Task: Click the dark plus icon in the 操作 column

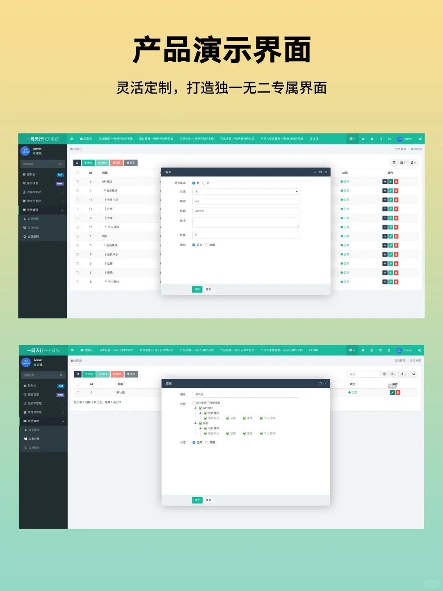Action: point(385,181)
